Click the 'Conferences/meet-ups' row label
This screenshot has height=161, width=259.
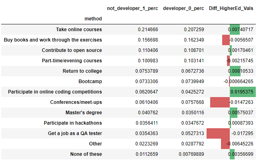[76, 102]
